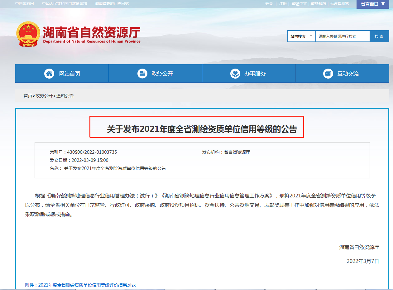This screenshot has height=290, width=393.
Task: Switch to 繁體中文 version
Action: click(x=299, y=4)
